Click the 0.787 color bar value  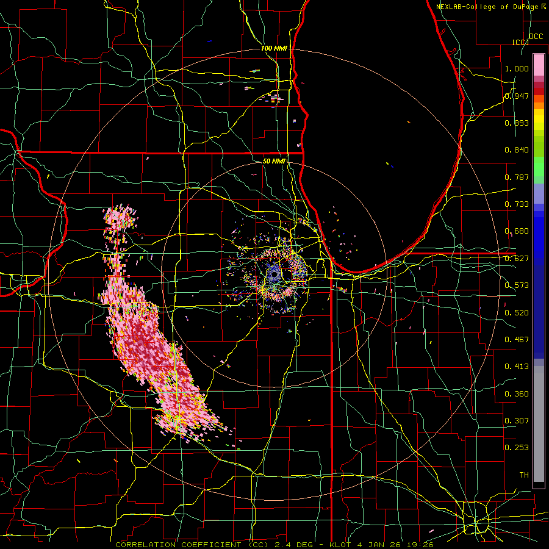tap(517, 177)
